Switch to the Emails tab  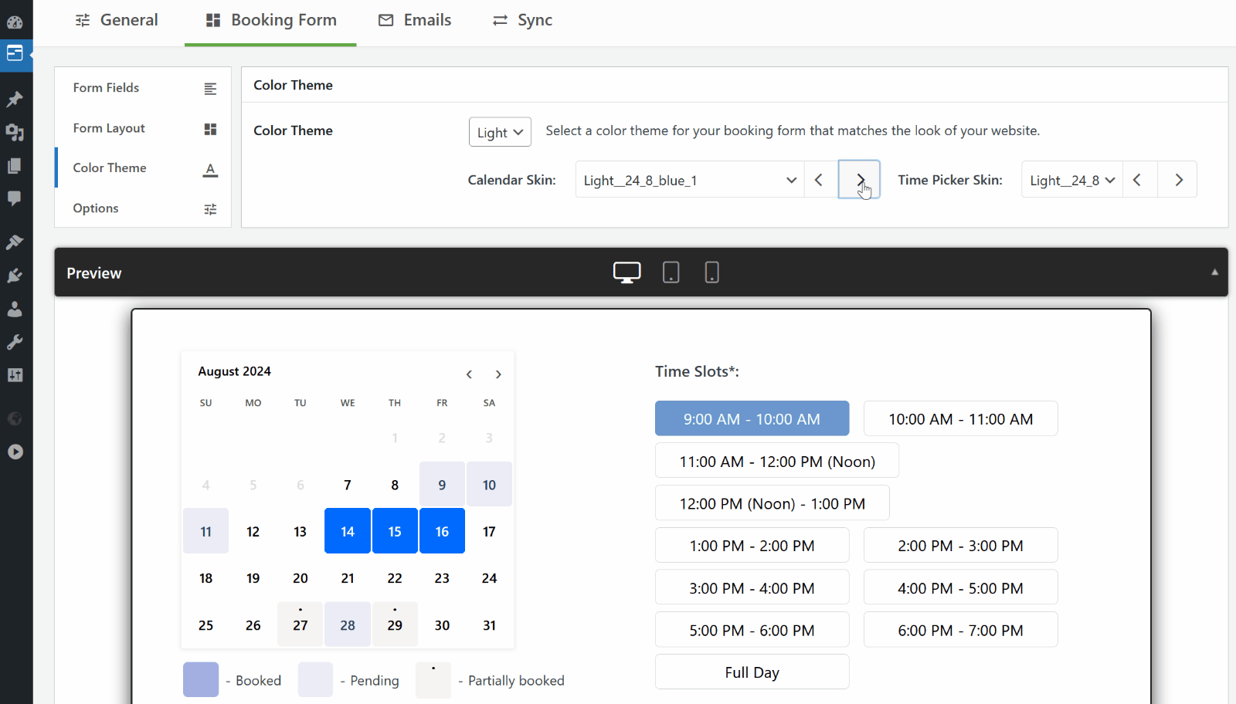[x=415, y=21]
